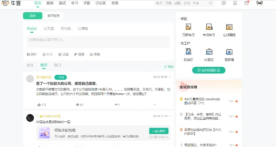Open the first post author's avatar
The image size is (276, 147).
(x=30, y=79)
